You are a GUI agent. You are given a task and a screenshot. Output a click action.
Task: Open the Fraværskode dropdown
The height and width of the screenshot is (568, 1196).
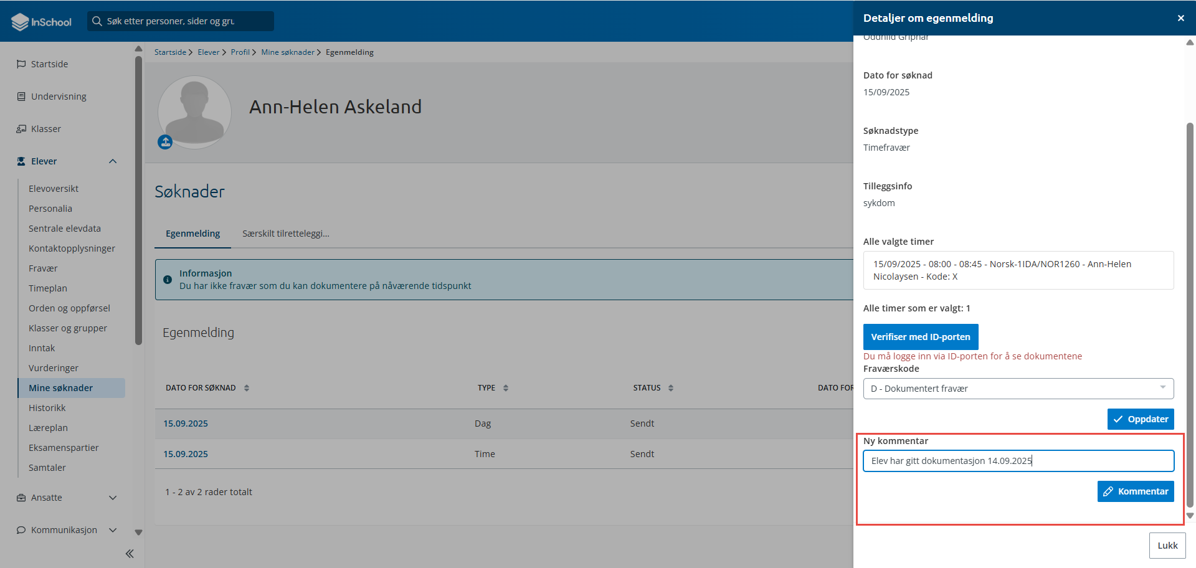coord(1018,389)
